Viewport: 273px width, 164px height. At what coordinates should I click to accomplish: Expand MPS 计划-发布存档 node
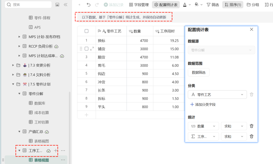click(19, 37)
